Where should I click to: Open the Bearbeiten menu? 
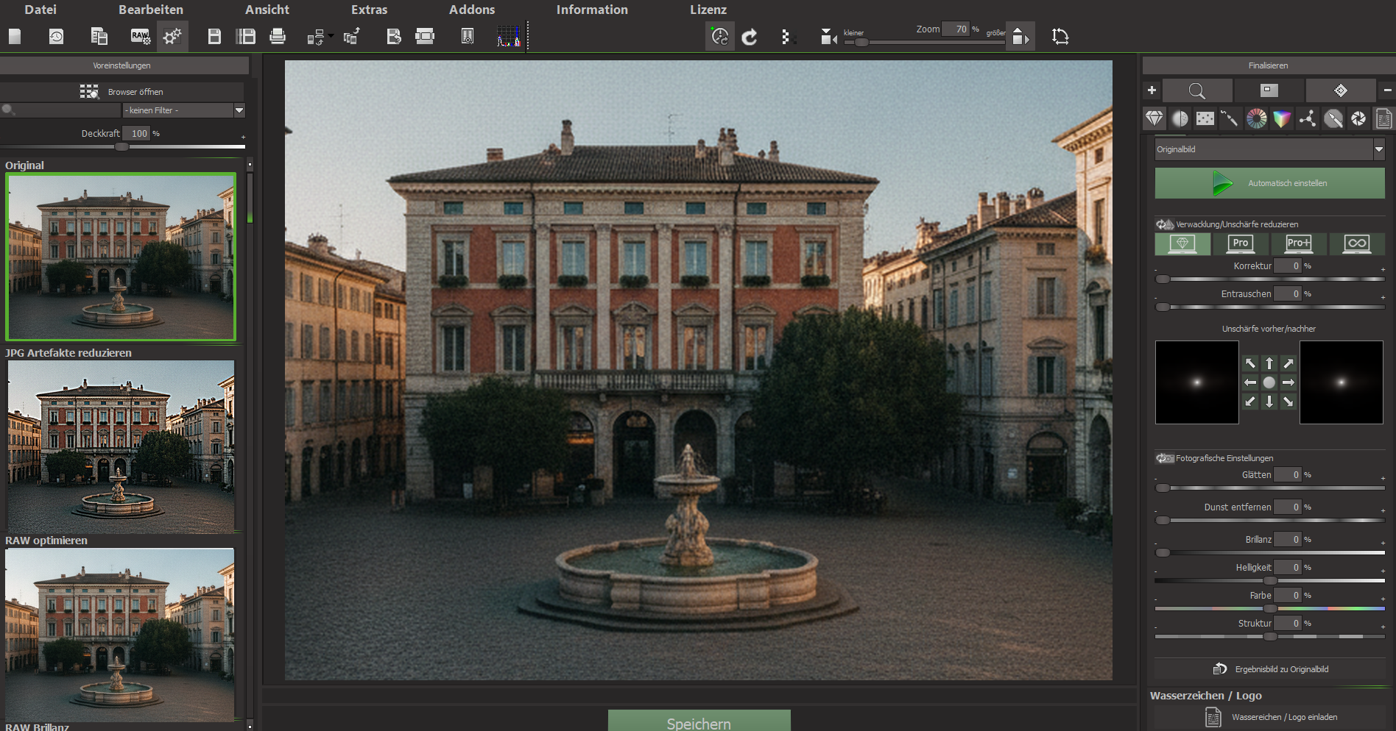click(151, 10)
